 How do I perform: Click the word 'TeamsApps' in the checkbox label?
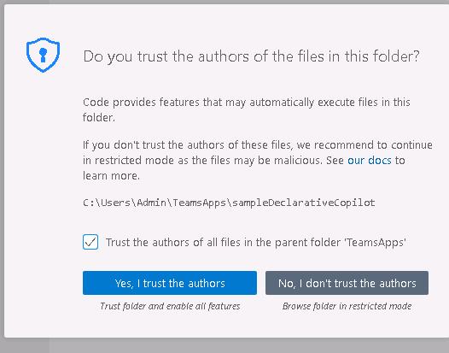tap(376, 242)
